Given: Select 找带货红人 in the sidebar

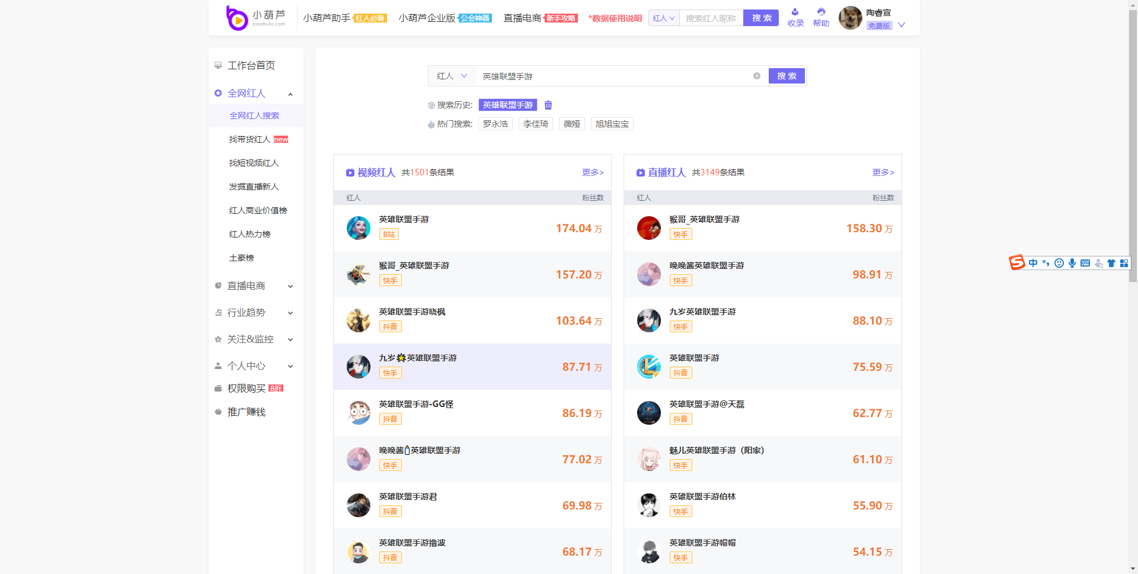Looking at the screenshot, I should point(250,139).
